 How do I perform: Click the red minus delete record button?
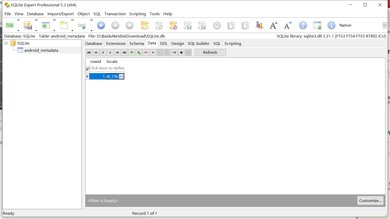click(146, 52)
